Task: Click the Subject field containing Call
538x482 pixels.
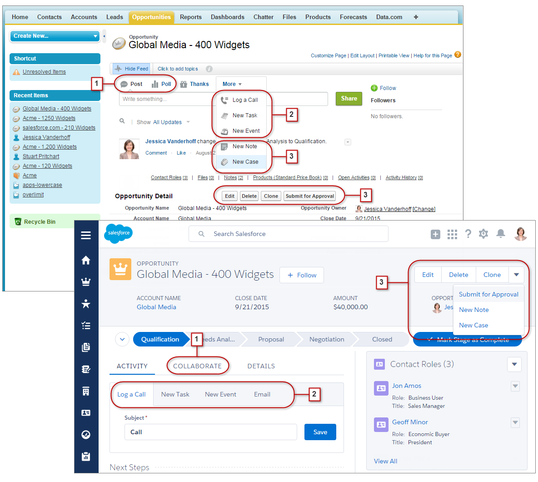Action: pos(211,432)
